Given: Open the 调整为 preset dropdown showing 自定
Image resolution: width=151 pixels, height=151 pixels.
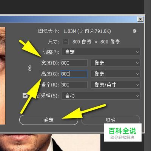Looking at the screenshot, I should [101, 52].
